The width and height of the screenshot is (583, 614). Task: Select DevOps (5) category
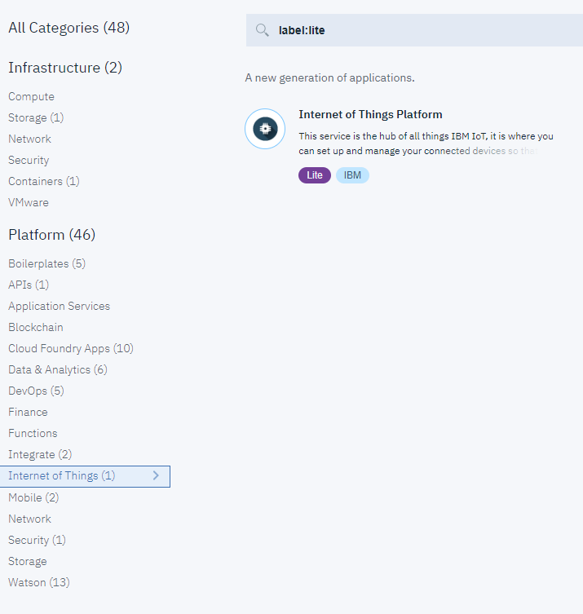tap(36, 391)
